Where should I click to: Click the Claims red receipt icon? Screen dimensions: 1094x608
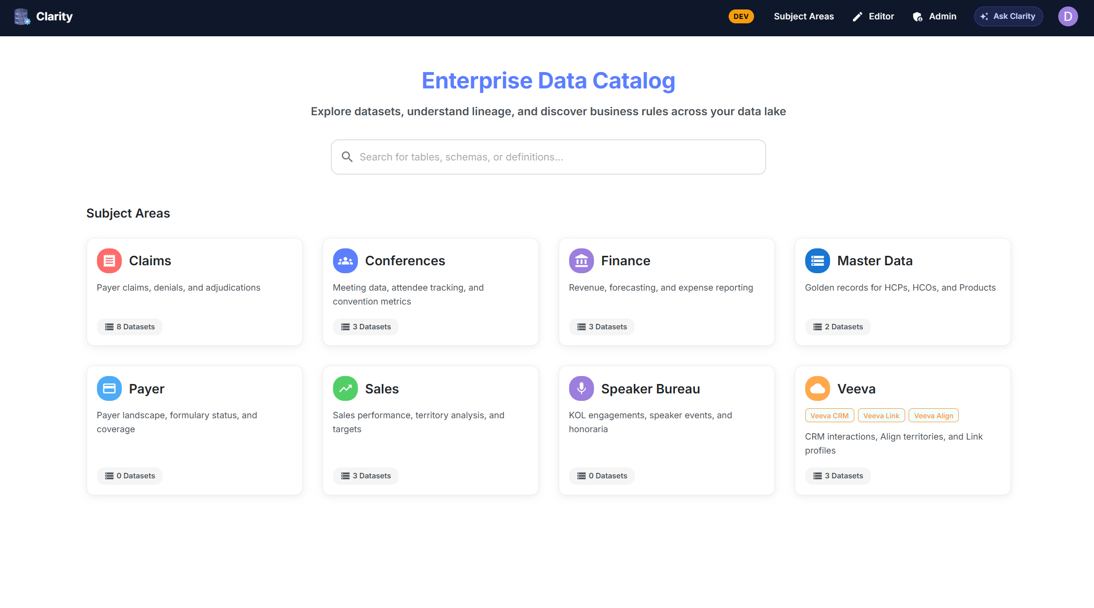109,261
